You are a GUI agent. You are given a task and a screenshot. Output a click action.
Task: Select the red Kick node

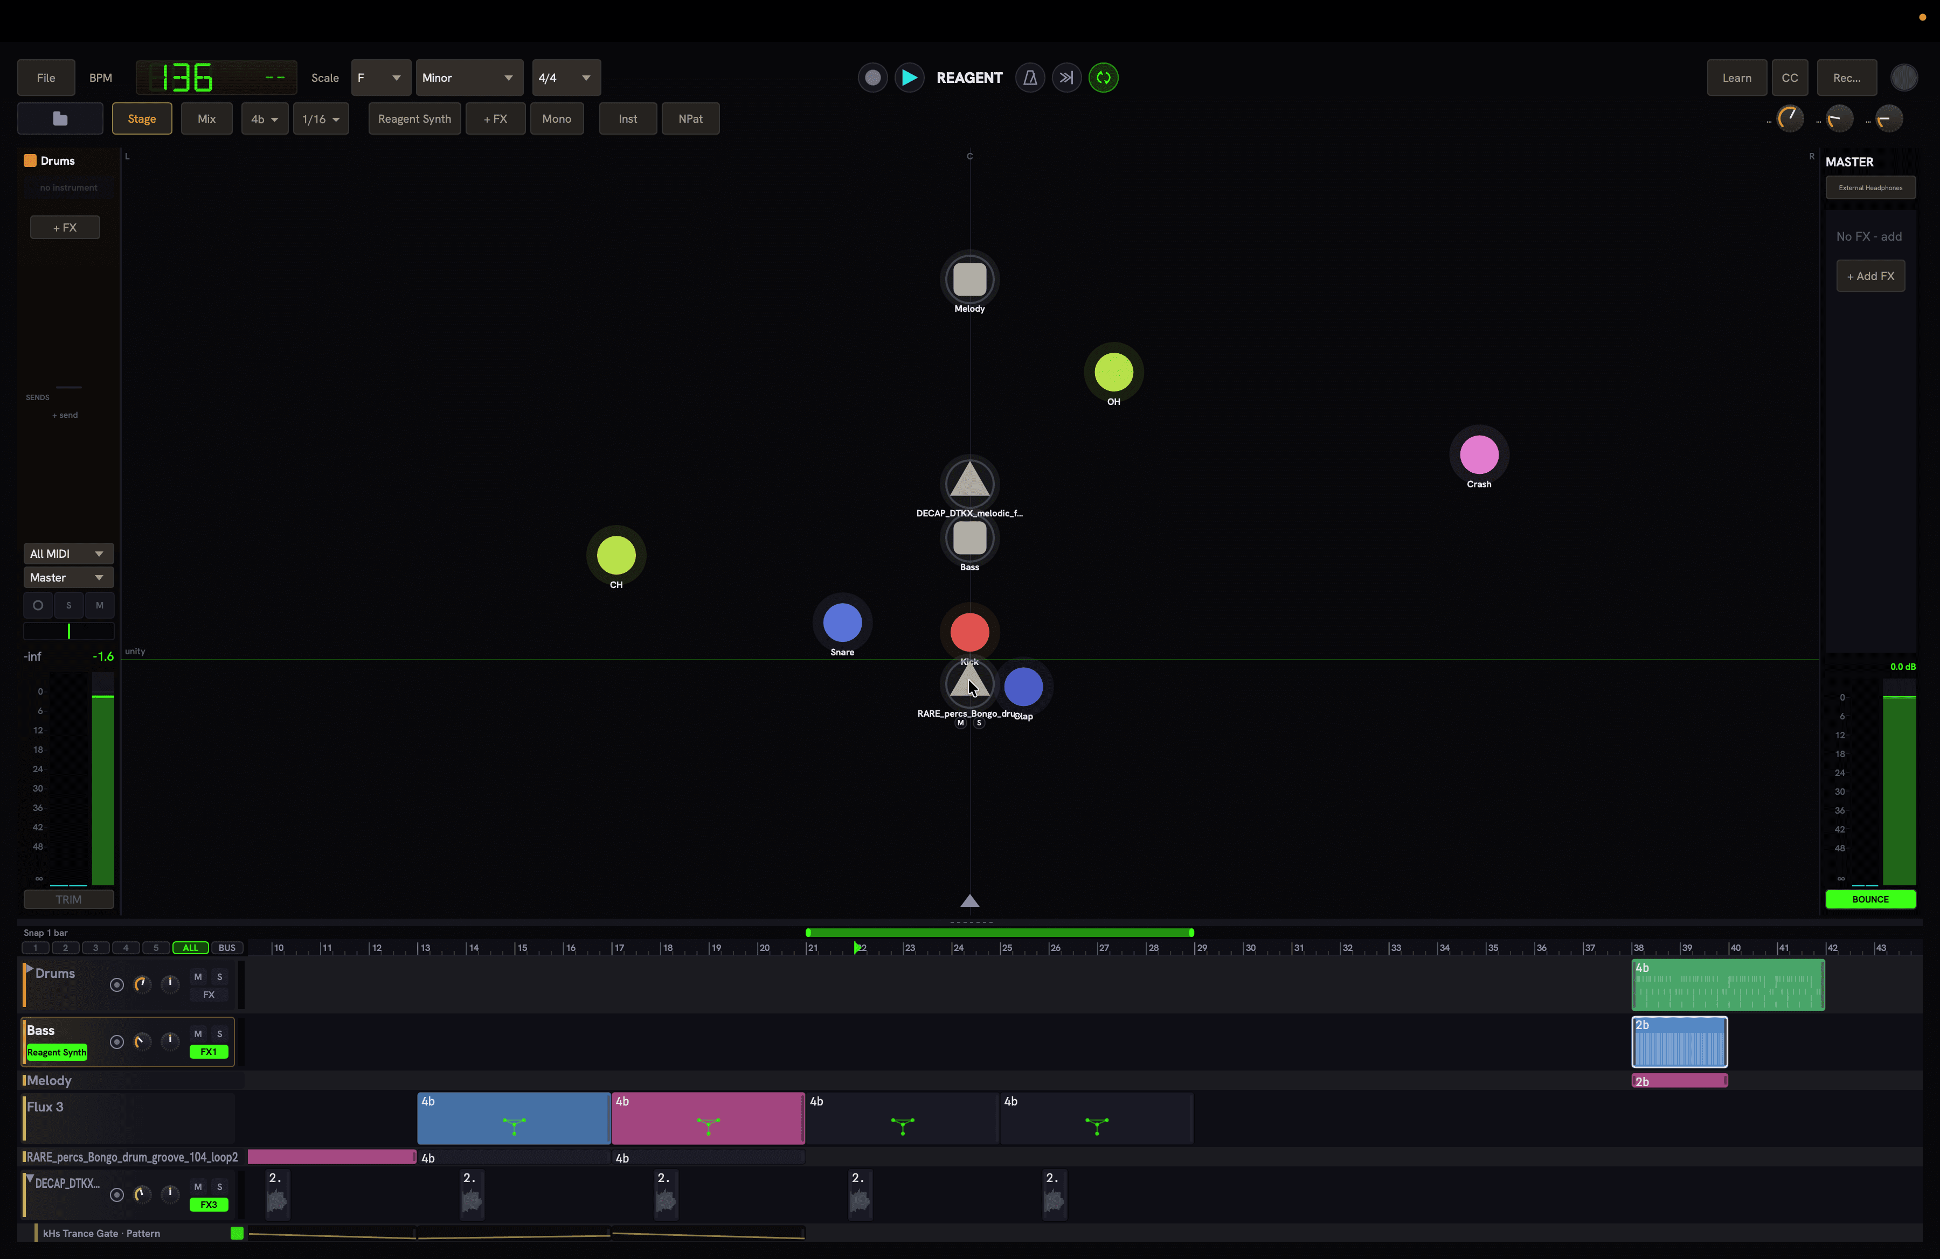point(969,632)
